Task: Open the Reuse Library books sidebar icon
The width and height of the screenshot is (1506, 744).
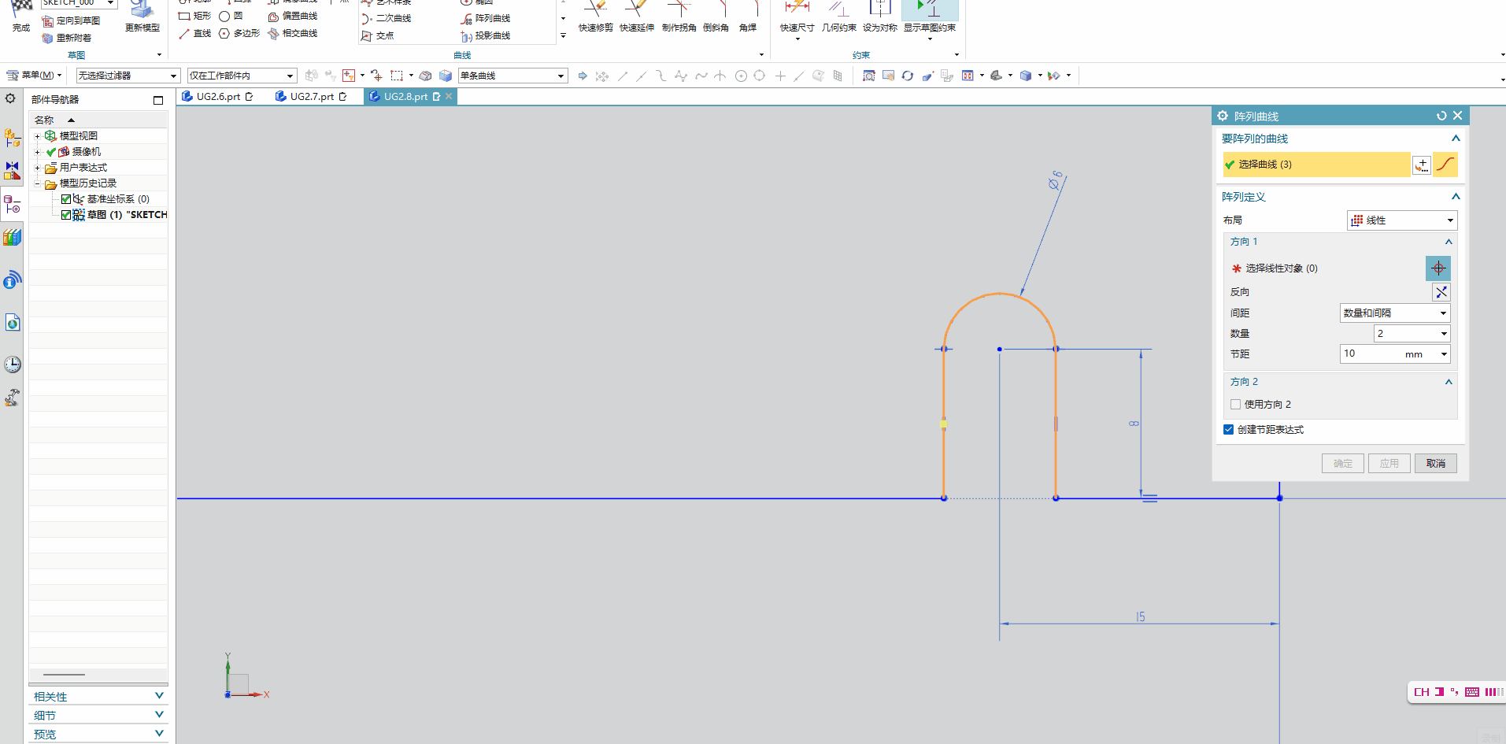Action: pyautogui.click(x=12, y=236)
